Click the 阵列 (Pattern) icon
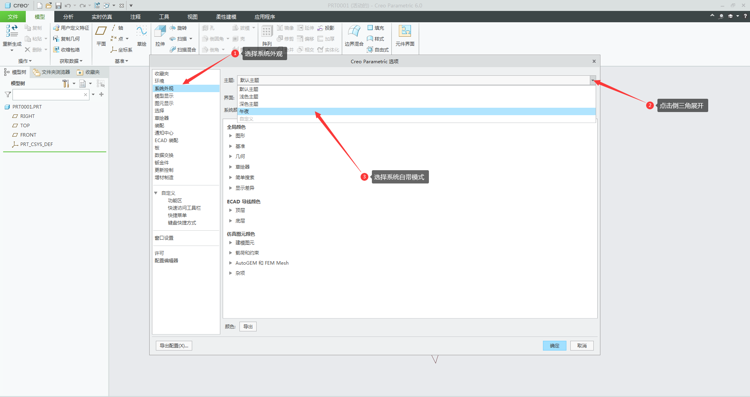Screen dimensions: 750x397 point(267,32)
